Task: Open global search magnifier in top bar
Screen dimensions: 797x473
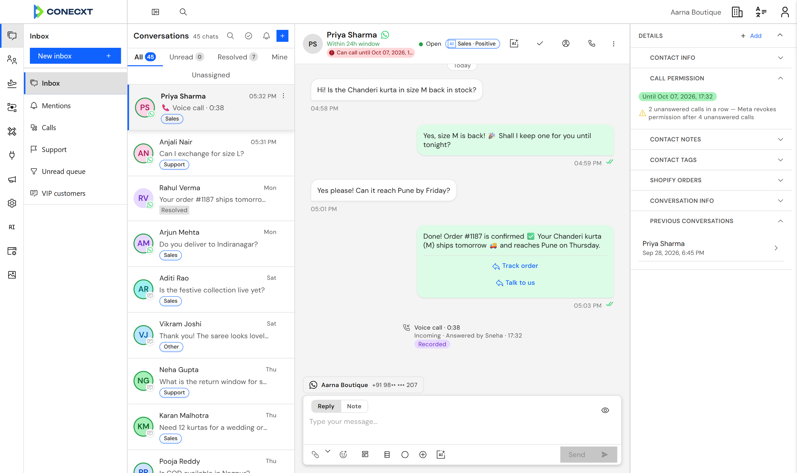Action: click(183, 12)
